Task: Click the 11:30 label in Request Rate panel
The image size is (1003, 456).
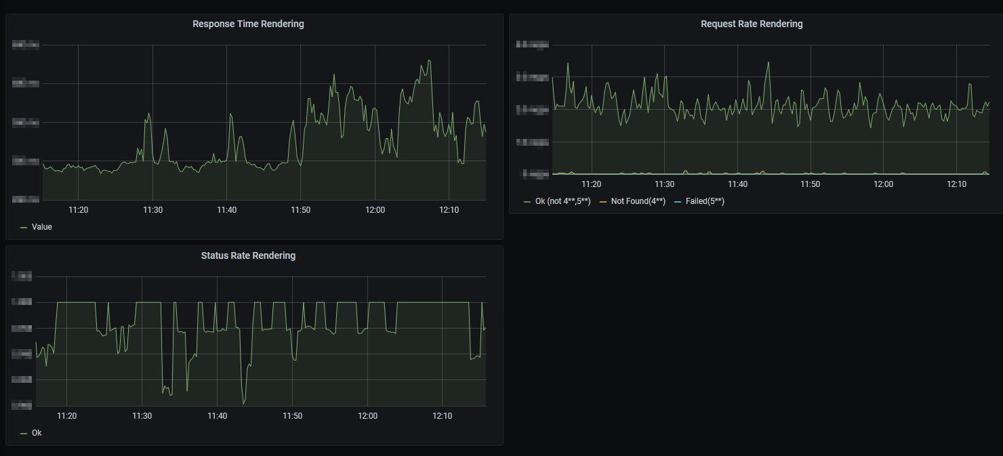Action: coord(665,184)
